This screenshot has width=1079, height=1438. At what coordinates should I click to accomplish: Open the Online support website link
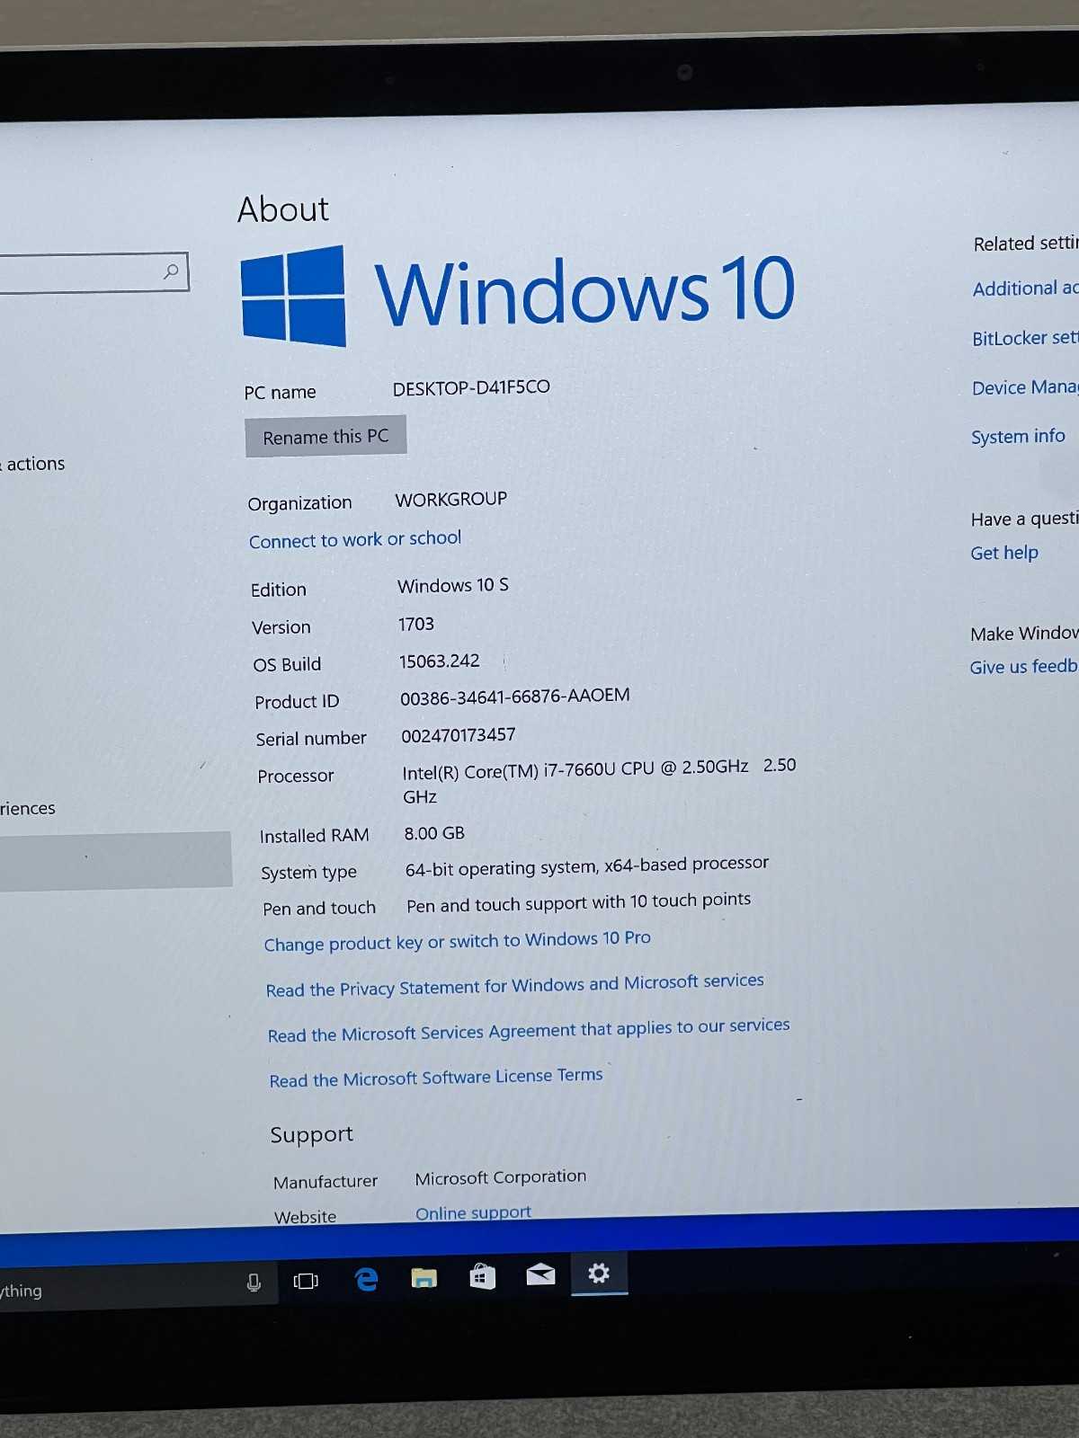[x=473, y=1212]
